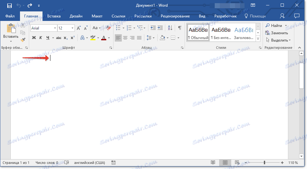Open the comments speech bubble icon
The image size is (307, 169).
[x=297, y=16]
